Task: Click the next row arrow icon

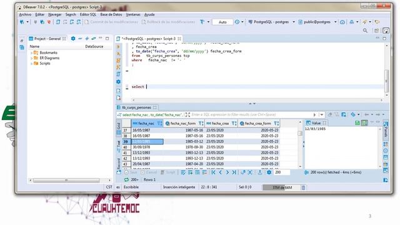Action: click(227, 172)
